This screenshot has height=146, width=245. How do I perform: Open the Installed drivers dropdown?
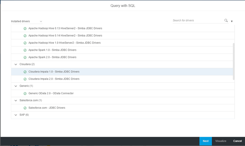click(27, 21)
